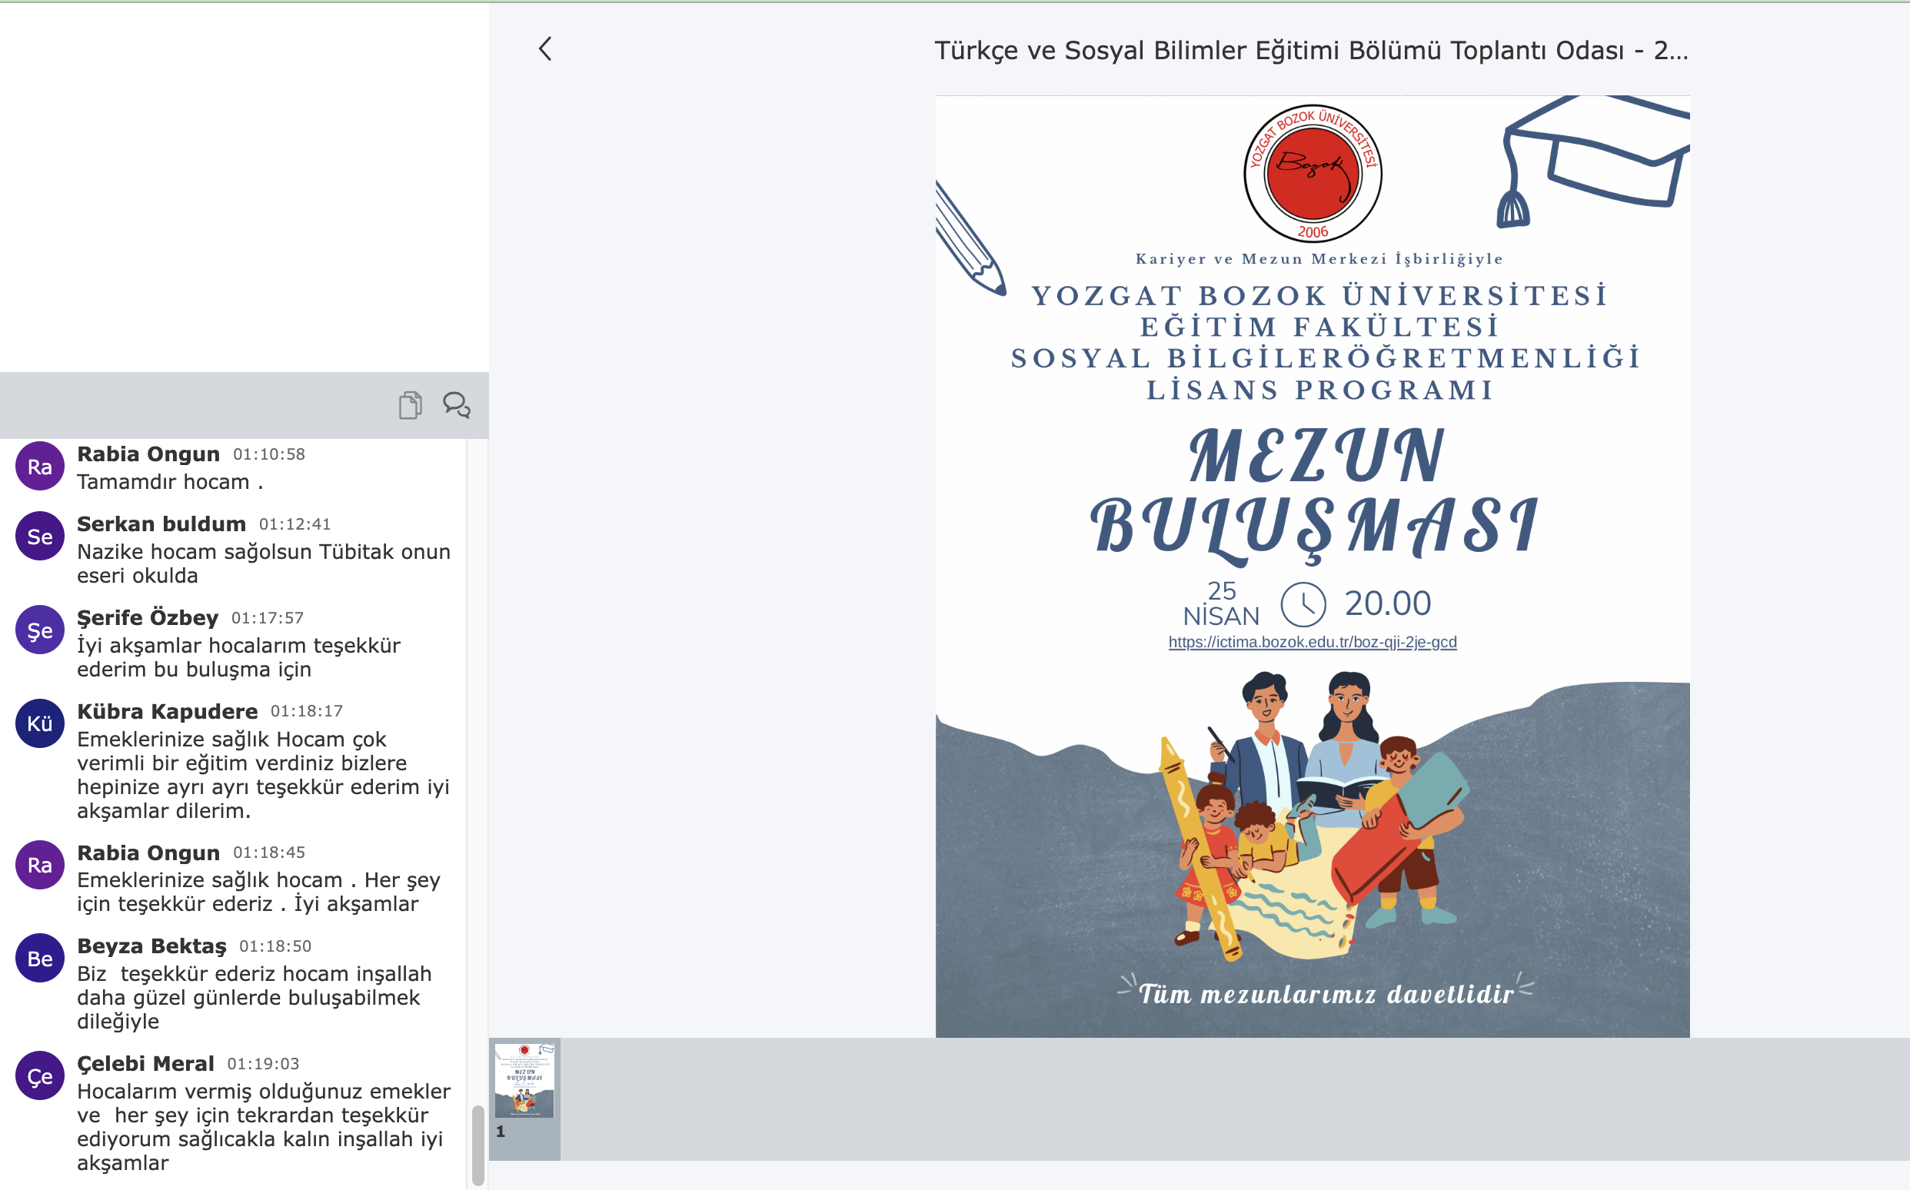Click the graduation cap graphic on slide

click(1593, 161)
